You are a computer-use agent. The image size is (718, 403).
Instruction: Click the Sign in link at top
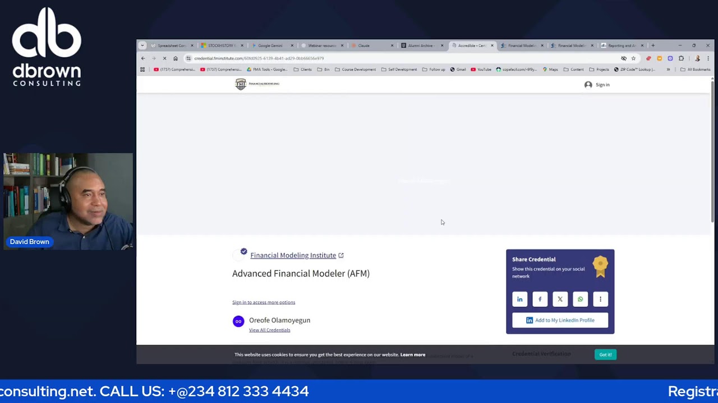[x=597, y=85]
